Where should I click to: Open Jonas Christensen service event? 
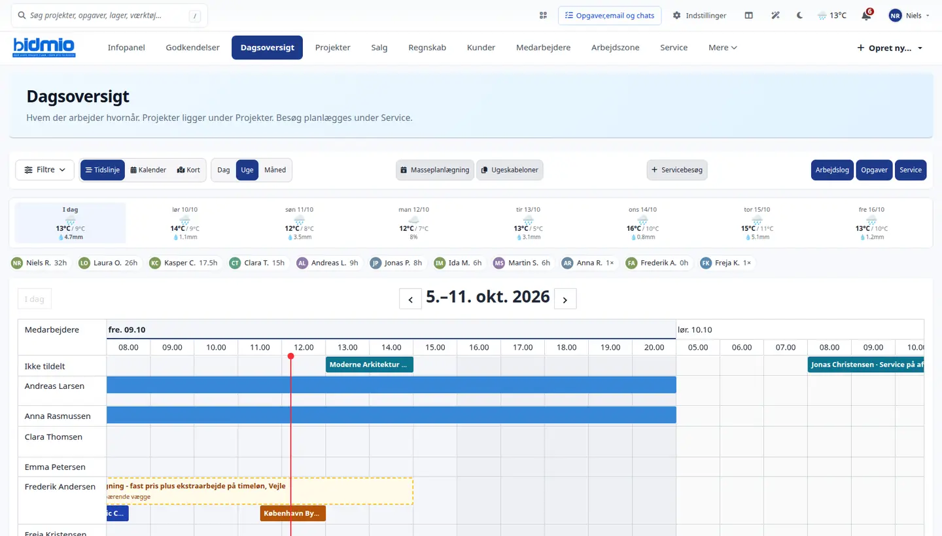tap(865, 365)
